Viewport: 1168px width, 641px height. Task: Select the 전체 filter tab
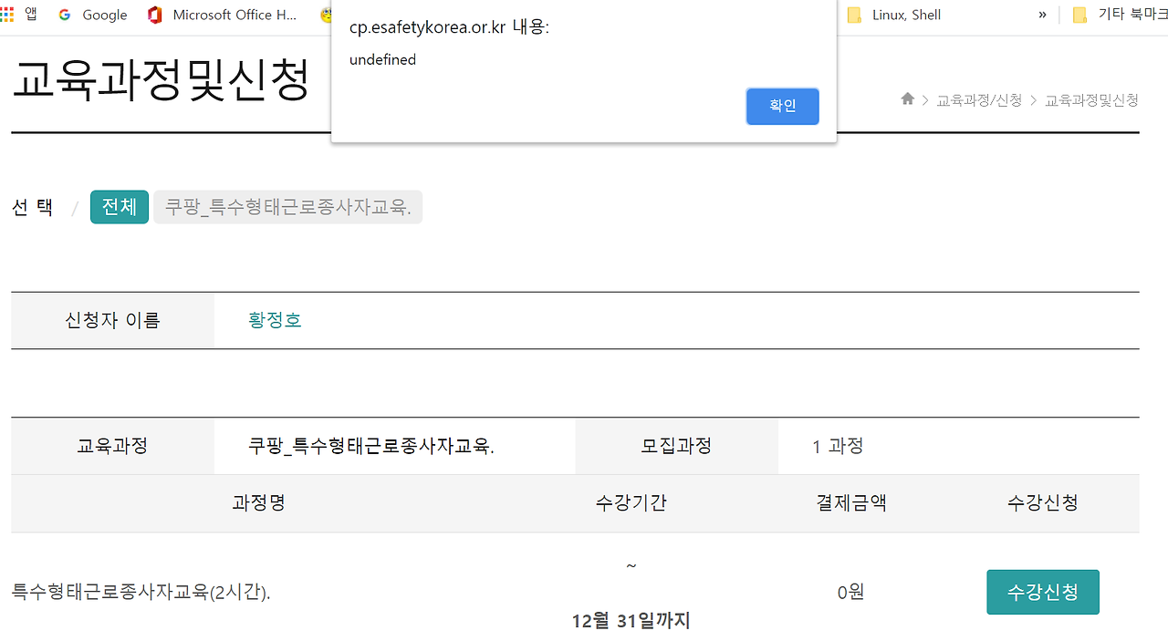coord(120,207)
